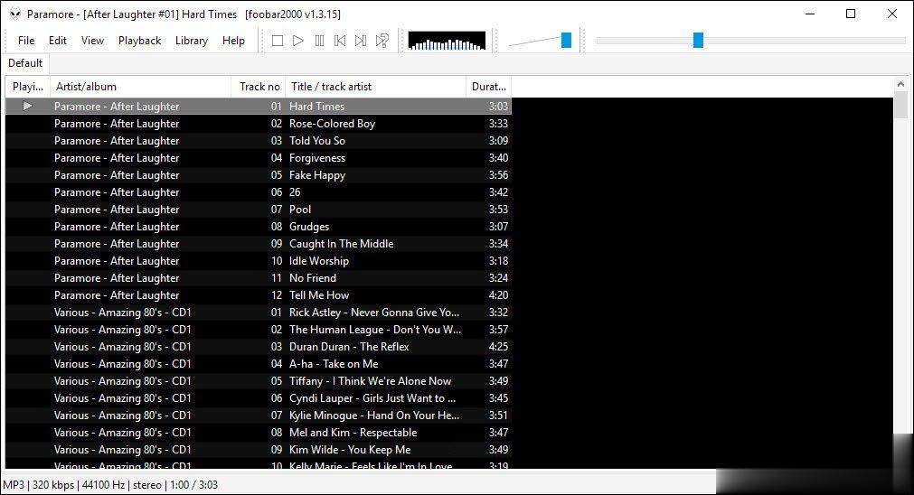Screen dimensions: 914x495
Task: Click the foobar2000 alien app icon
Action: 15,14
